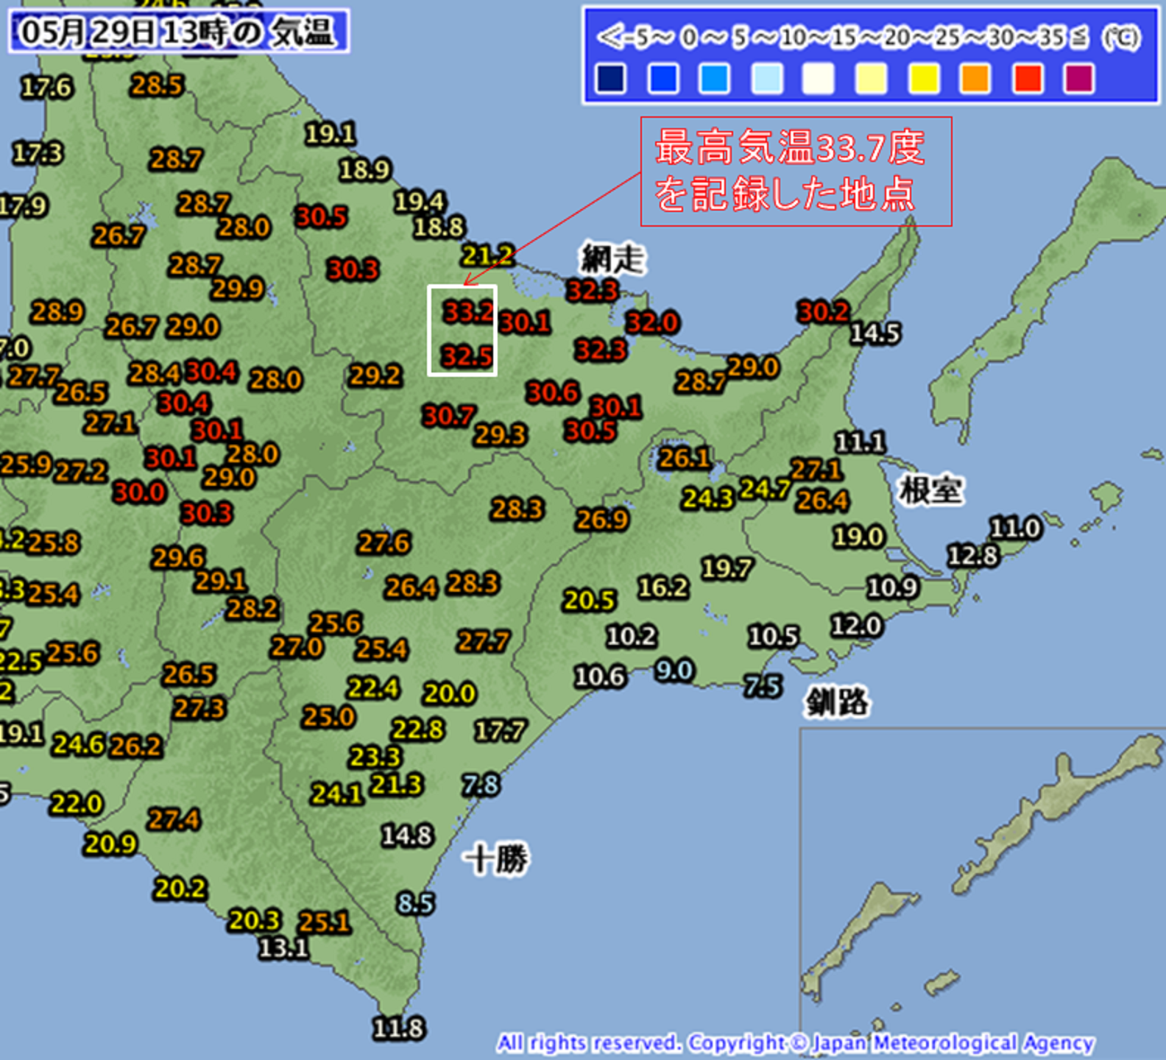Click the 26.1 temperature reading
Screen dimensions: 1166x1060
(x=685, y=459)
